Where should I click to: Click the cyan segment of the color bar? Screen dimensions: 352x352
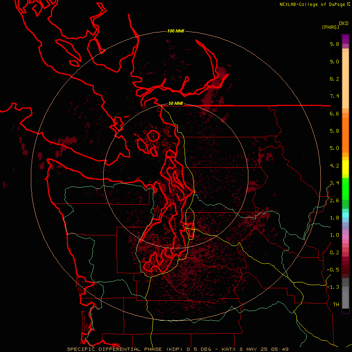345,215
